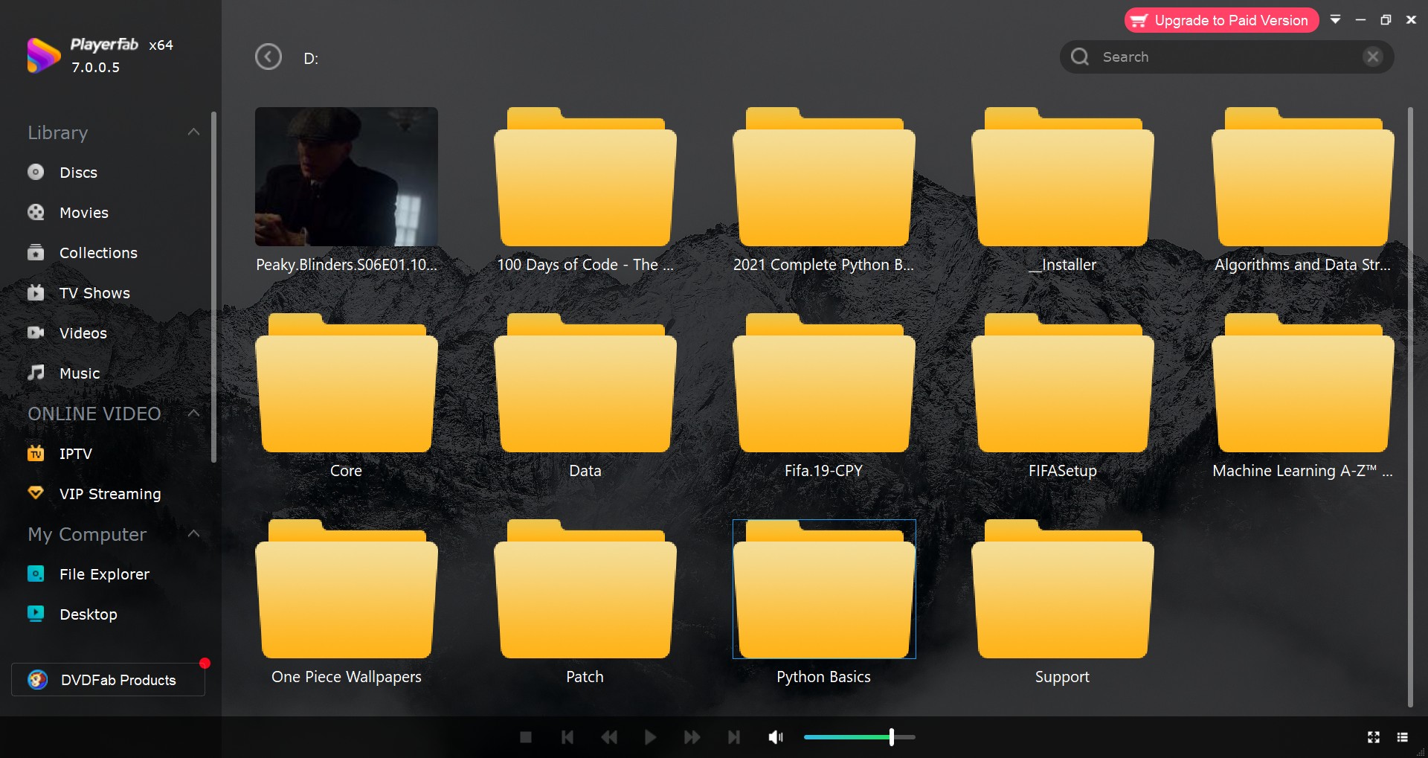Open the Patch folder
Viewport: 1428px width, 758px height.
pos(585,588)
